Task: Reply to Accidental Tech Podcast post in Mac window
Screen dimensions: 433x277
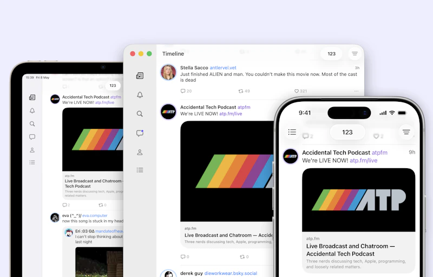Action: 185,256
